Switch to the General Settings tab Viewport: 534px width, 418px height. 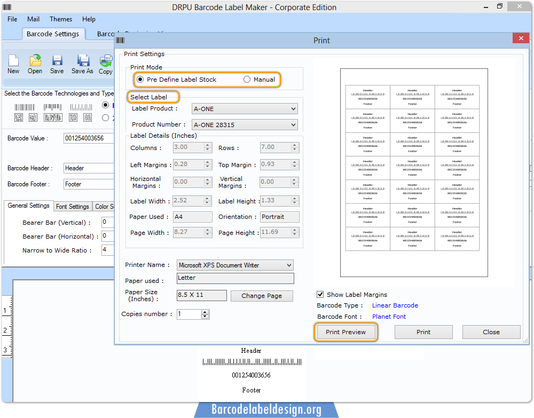pos(29,206)
